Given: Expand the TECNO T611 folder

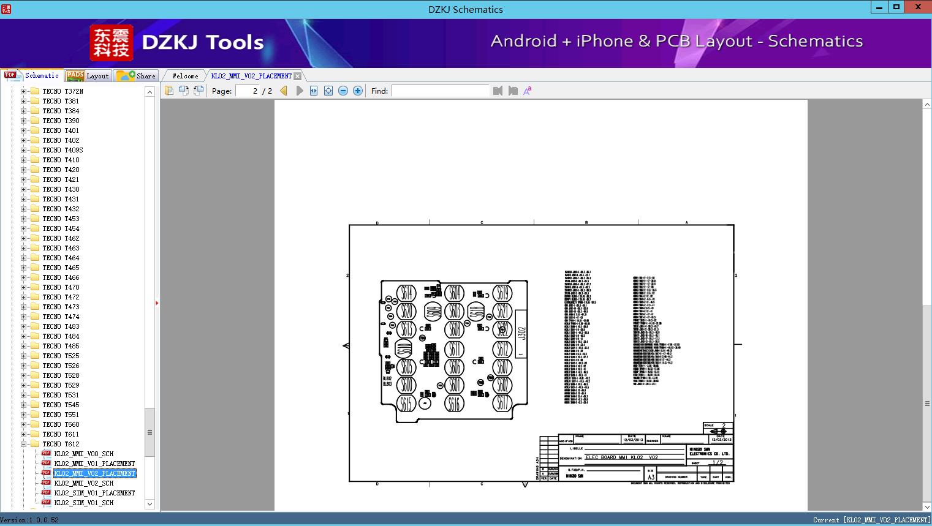Looking at the screenshot, I should [23, 434].
